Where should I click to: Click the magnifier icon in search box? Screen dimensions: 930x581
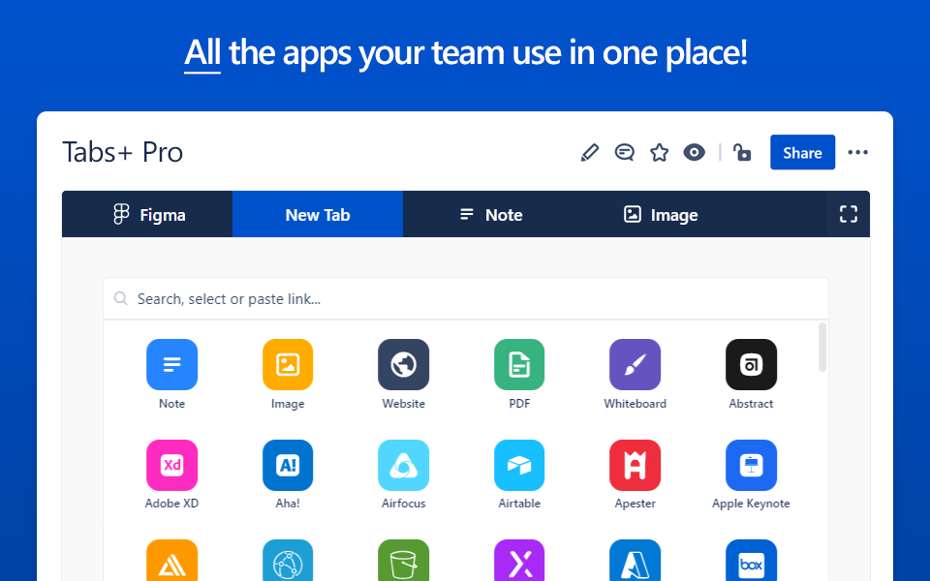click(120, 298)
